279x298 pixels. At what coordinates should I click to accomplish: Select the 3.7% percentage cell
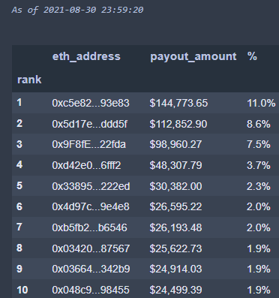(258, 166)
